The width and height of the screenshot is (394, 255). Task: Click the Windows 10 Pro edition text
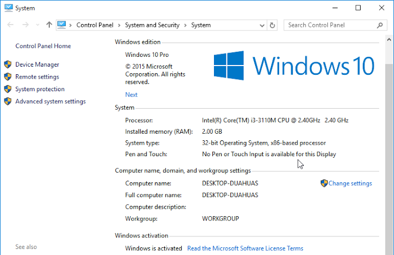tap(147, 55)
